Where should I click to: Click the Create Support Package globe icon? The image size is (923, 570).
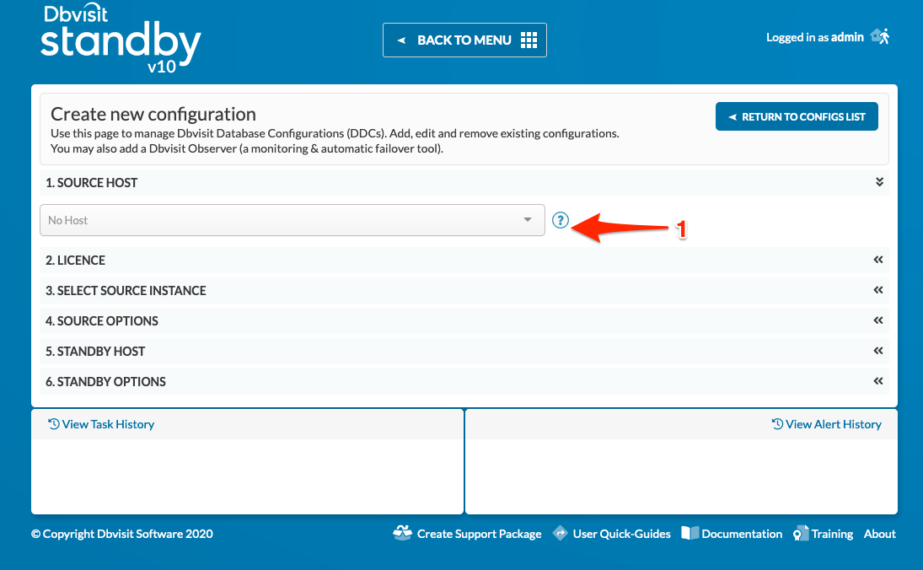point(402,533)
